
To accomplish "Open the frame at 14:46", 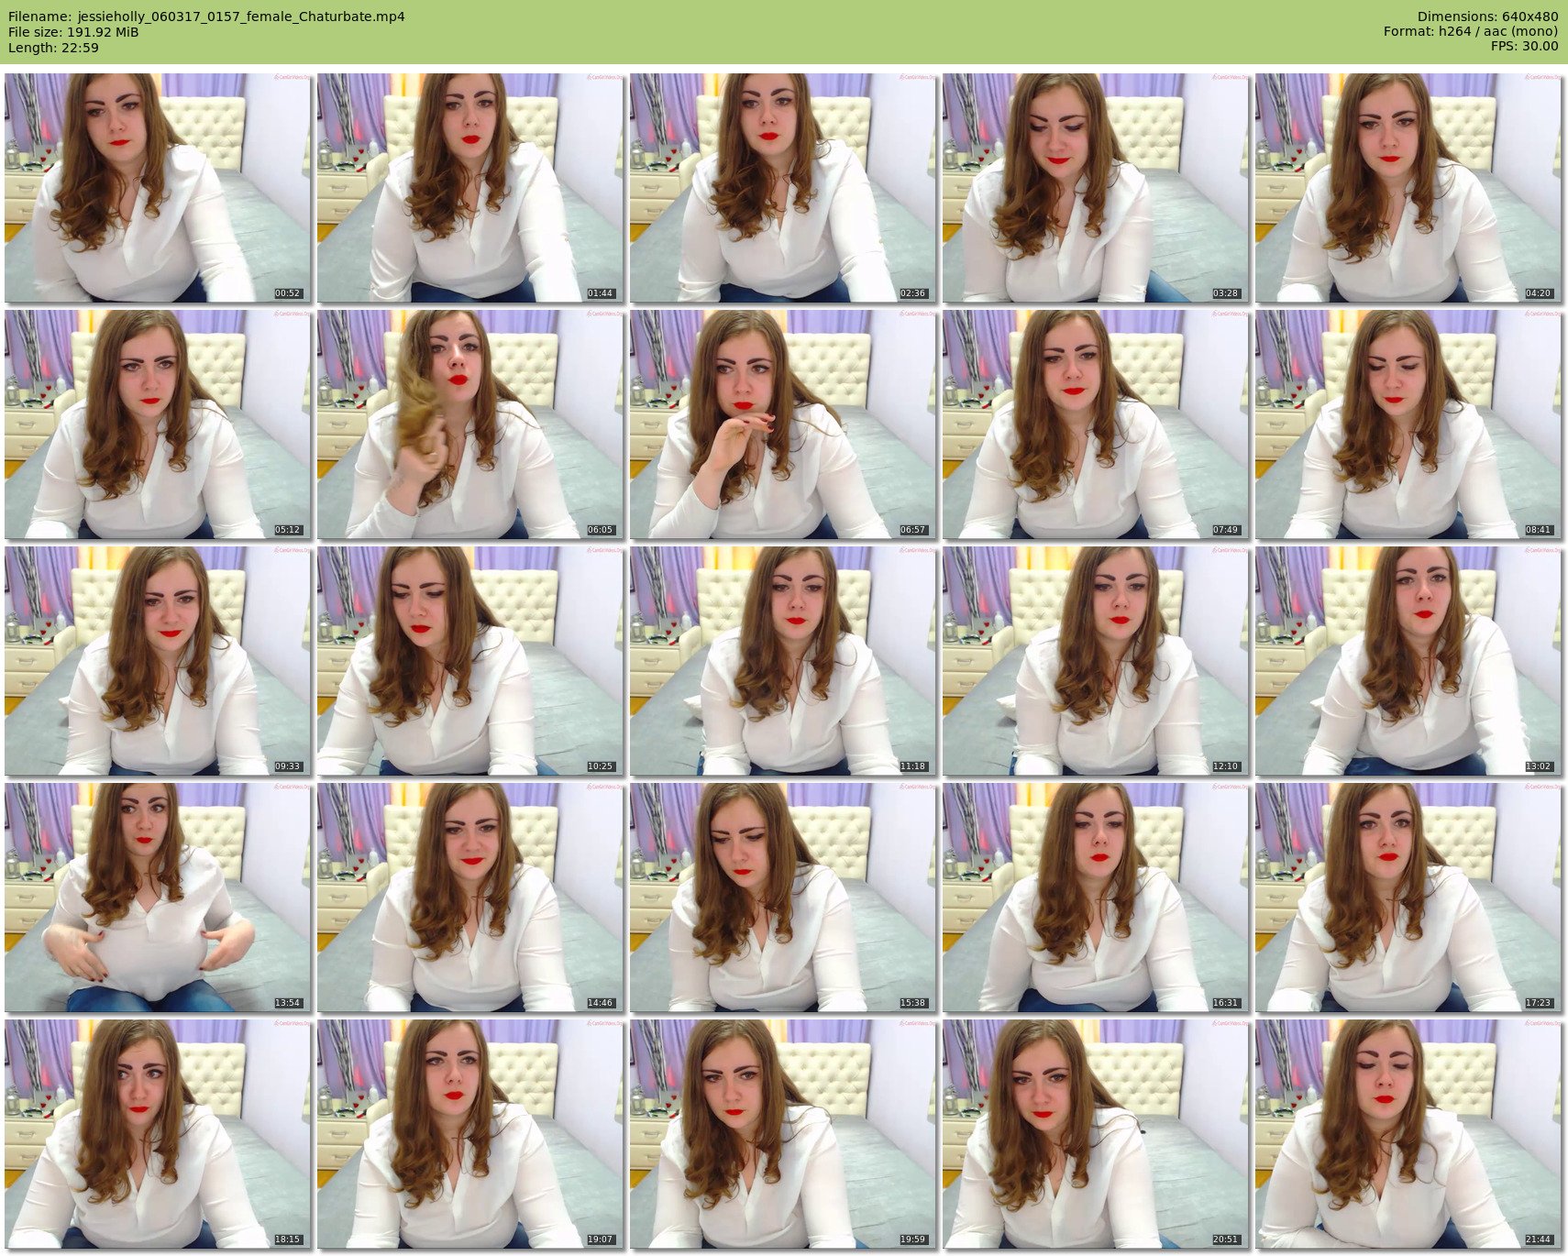I will coord(470,898).
